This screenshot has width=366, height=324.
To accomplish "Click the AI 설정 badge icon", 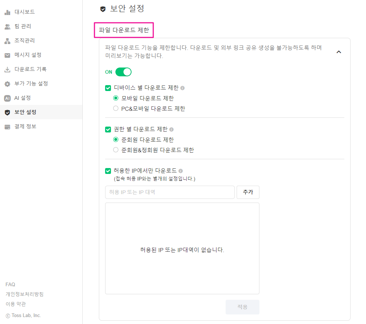I will point(7,98).
